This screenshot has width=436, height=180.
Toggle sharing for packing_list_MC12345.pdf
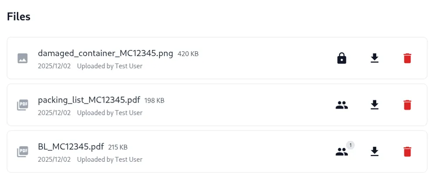click(342, 105)
